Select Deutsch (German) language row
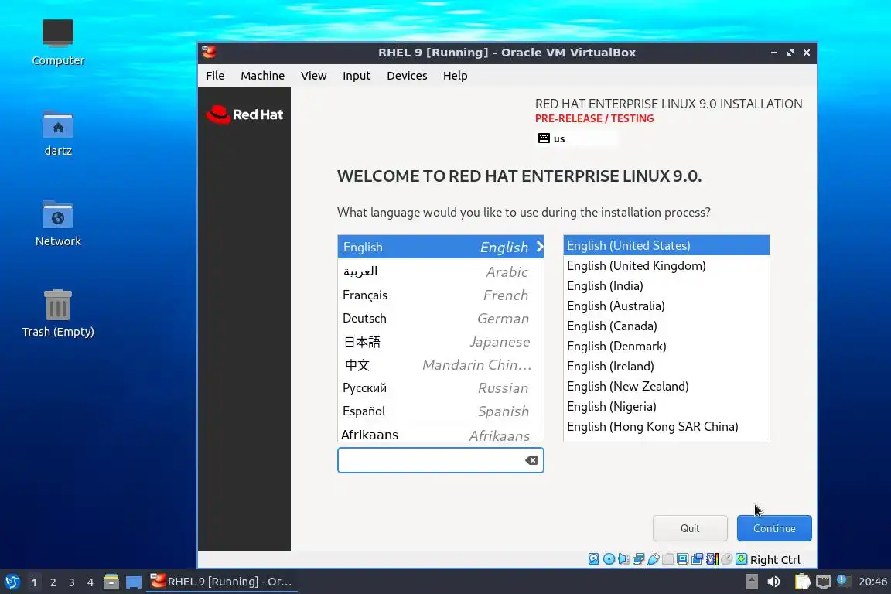 coord(440,319)
